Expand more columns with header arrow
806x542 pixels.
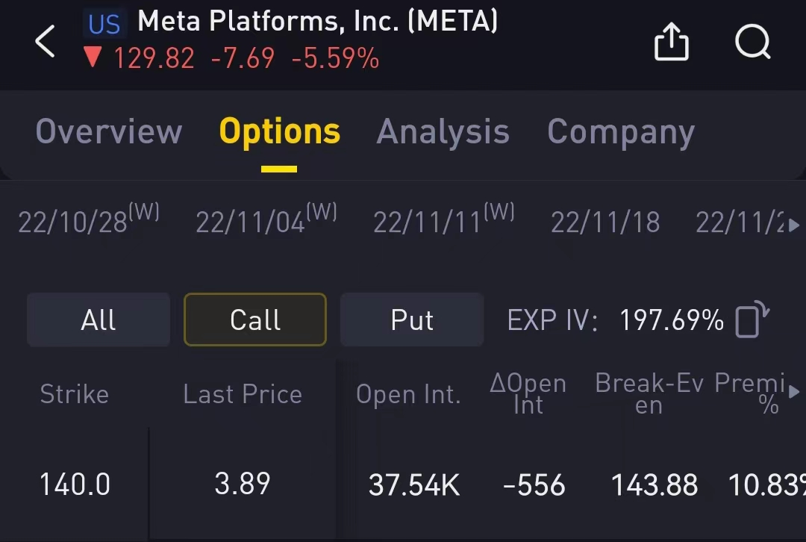794,391
